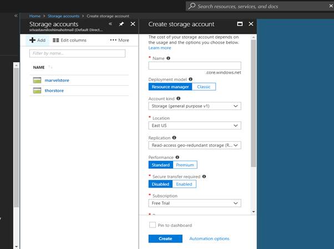
Task: Open the thorstore storage account
Action: pyautogui.click(x=54, y=91)
